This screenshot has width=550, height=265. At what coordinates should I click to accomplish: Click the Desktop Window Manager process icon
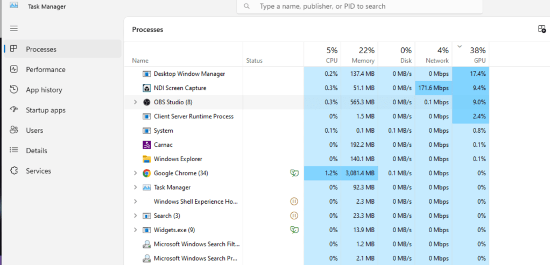point(146,74)
